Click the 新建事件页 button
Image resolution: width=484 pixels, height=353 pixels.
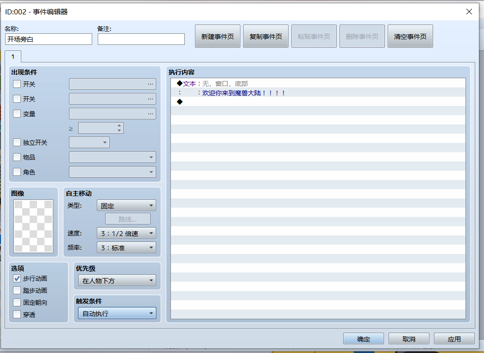(218, 37)
